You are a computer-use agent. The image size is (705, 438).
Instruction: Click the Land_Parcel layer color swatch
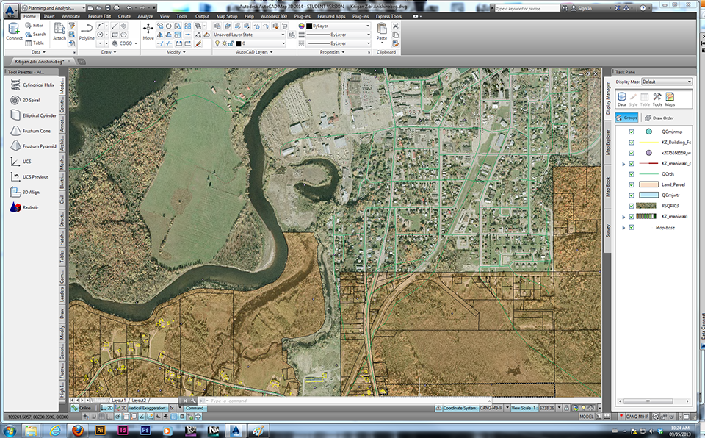[650, 184]
